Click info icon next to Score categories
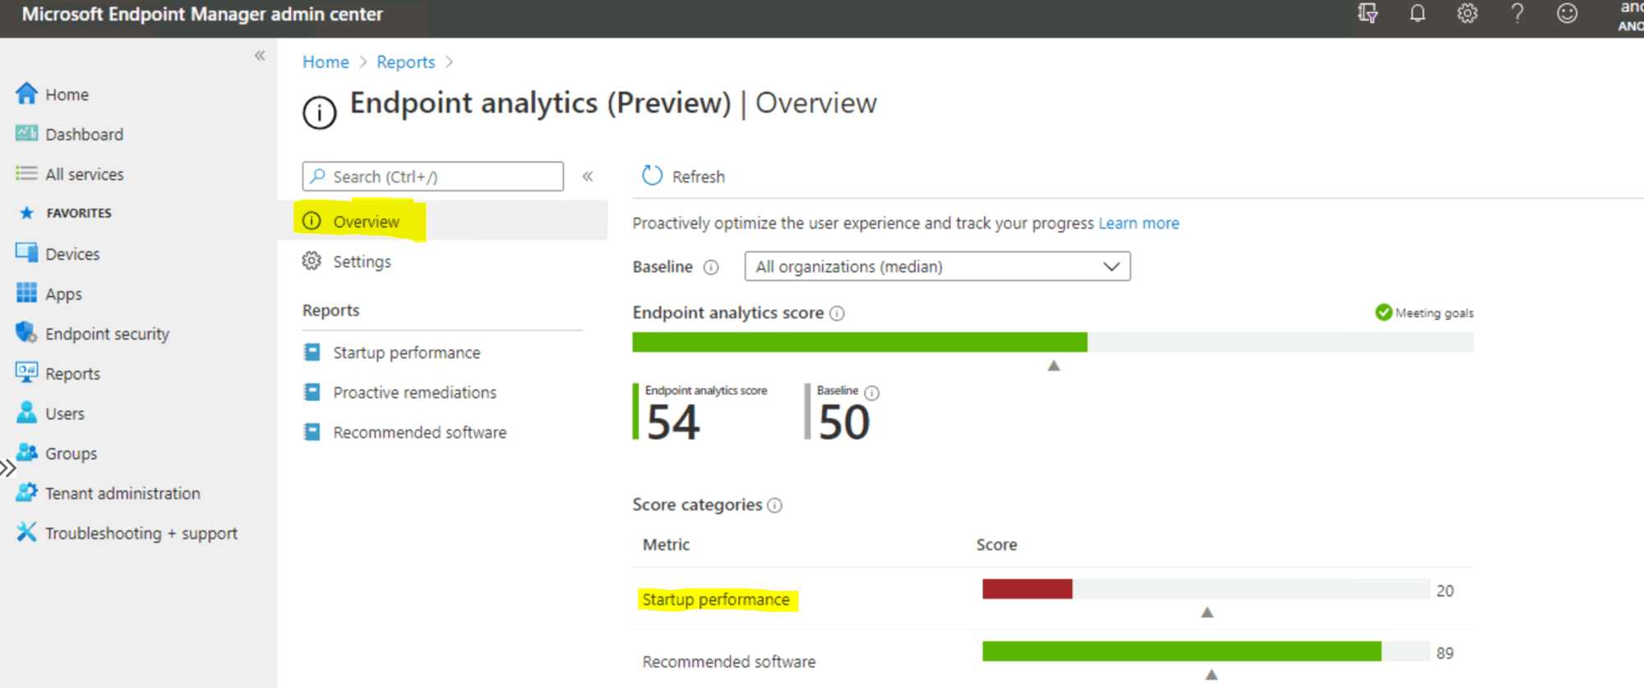The image size is (1644, 688). [x=774, y=506]
